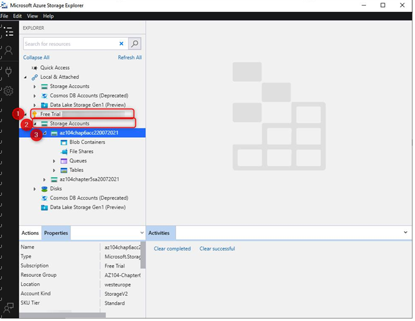Click the Blob Containers icon
The height and width of the screenshot is (321, 415).
click(x=64, y=142)
